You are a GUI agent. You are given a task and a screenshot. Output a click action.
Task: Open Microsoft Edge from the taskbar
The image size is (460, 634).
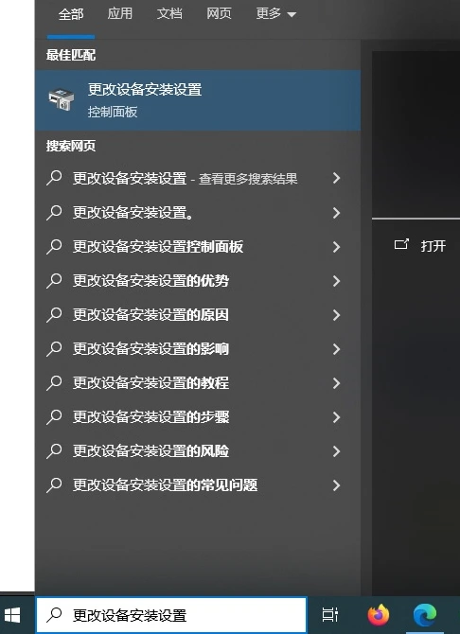(424, 615)
